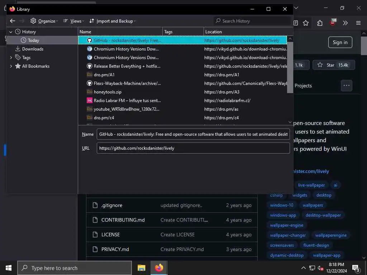Viewport: 367px width, 275px height.
Task: Open the notification center icon
Action: pyautogui.click(x=356, y=268)
